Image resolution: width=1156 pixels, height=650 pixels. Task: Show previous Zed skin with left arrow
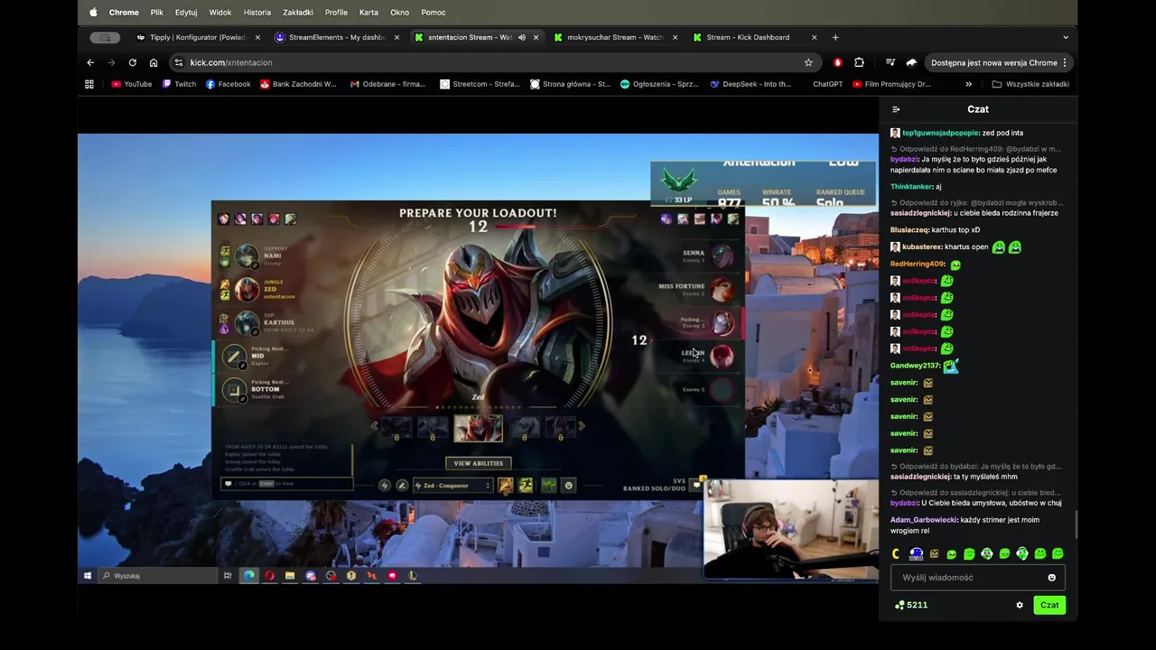tap(374, 426)
